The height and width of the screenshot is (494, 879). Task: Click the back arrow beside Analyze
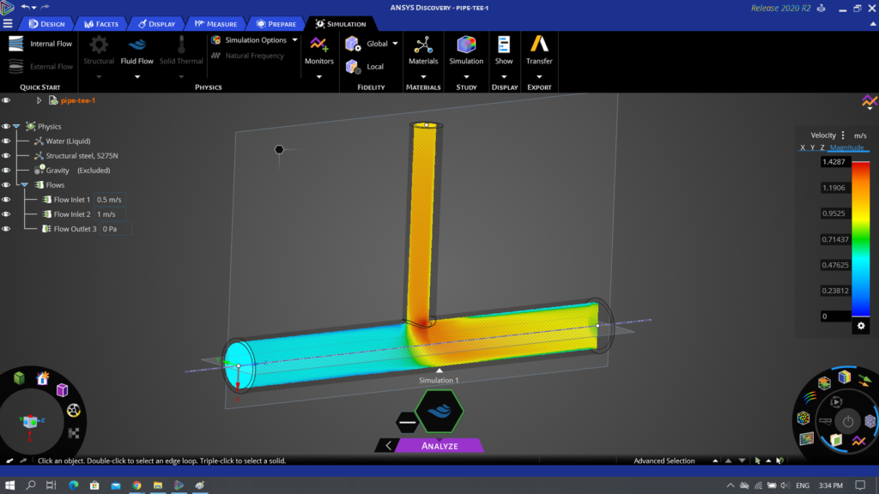click(388, 446)
